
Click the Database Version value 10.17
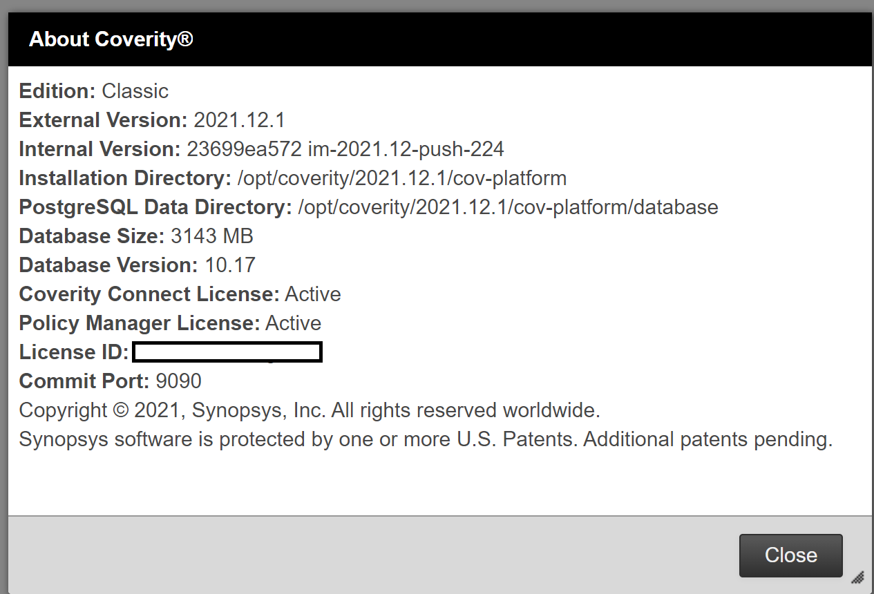tap(230, 265)
